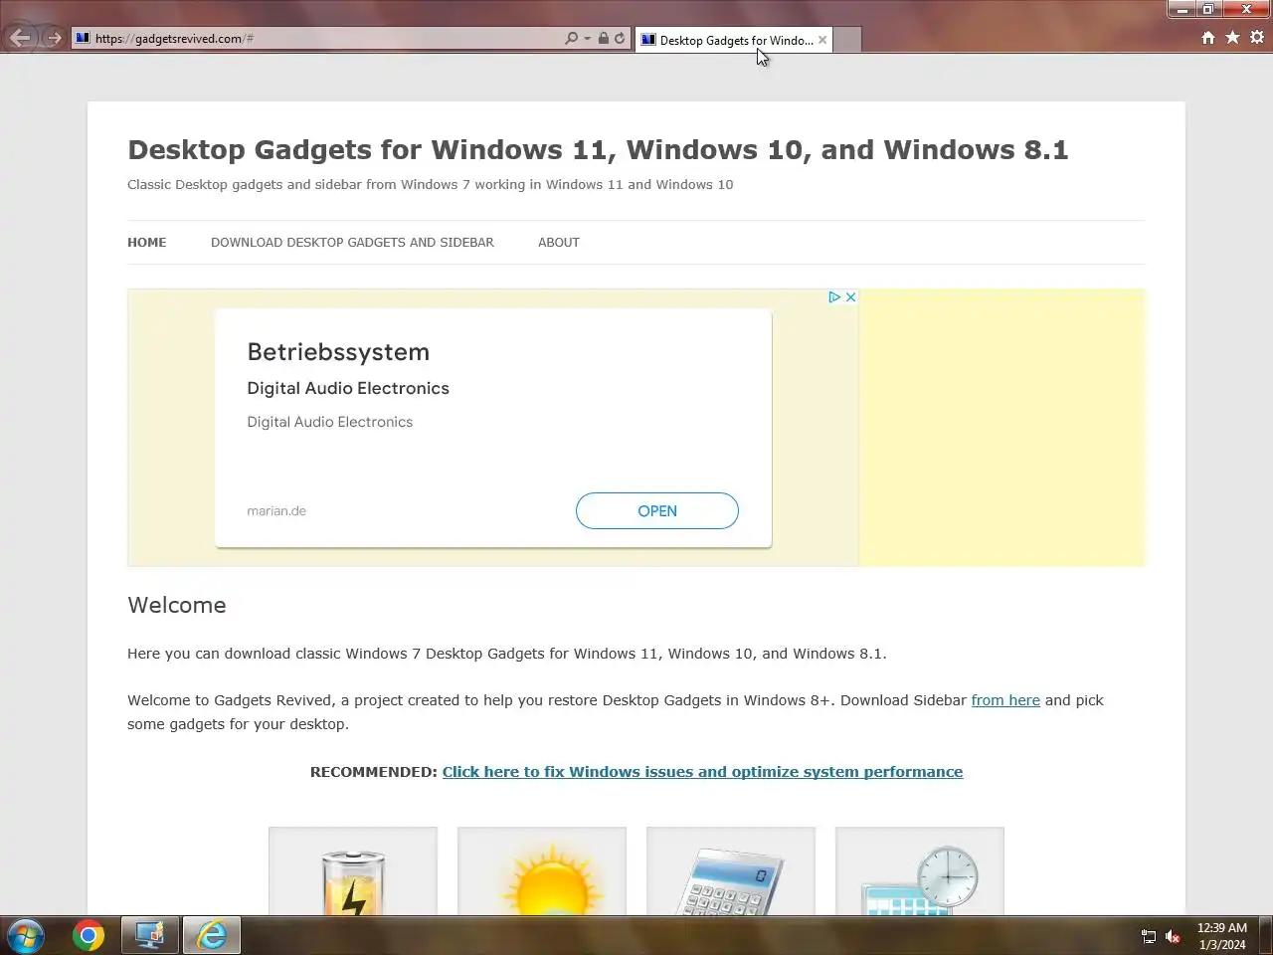The width and height of the screenshot is (1273, 955).
Task: Open the calculator gadget thumbnail
Action: (x=731, y=871)
